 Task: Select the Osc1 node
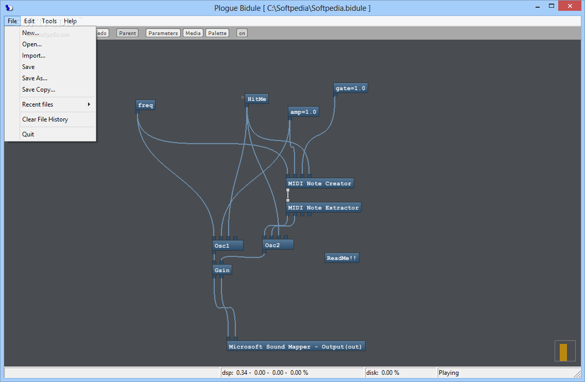[x=228, y=246]
